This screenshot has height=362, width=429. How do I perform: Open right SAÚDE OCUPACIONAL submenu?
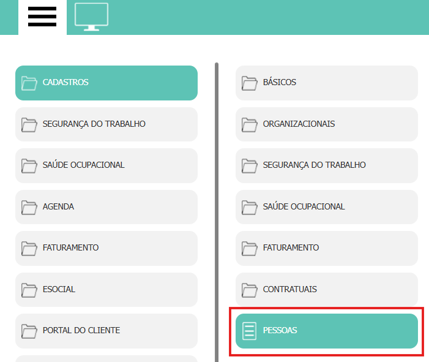[x=327, y=207]
